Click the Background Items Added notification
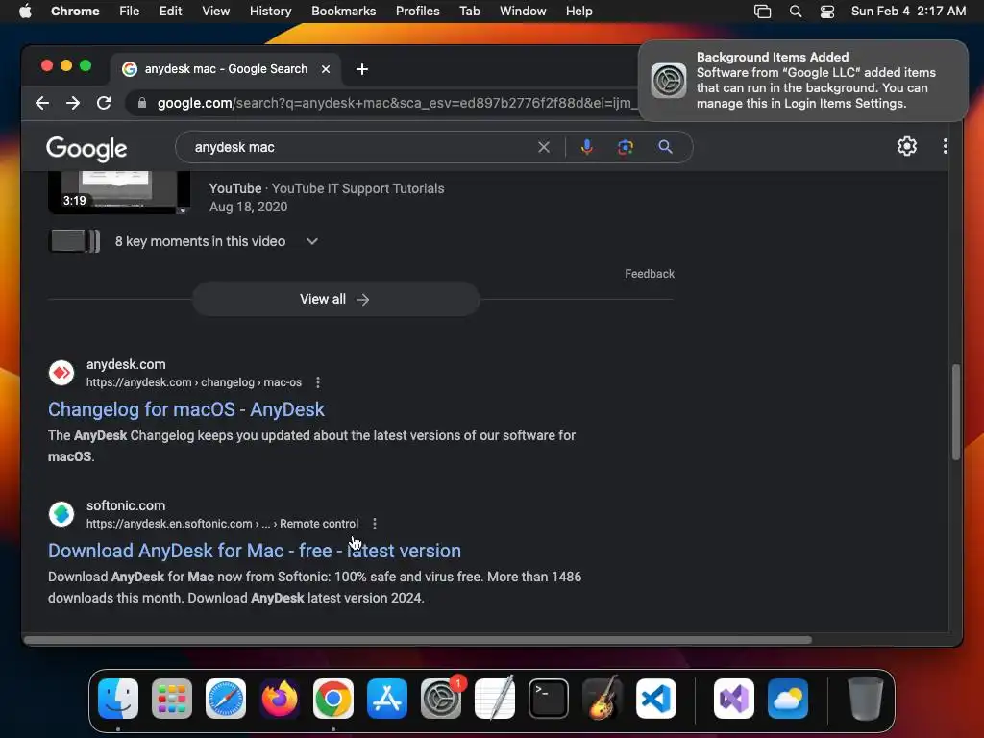This screenshot has width=984, height=738. click(x=803, y=81)
